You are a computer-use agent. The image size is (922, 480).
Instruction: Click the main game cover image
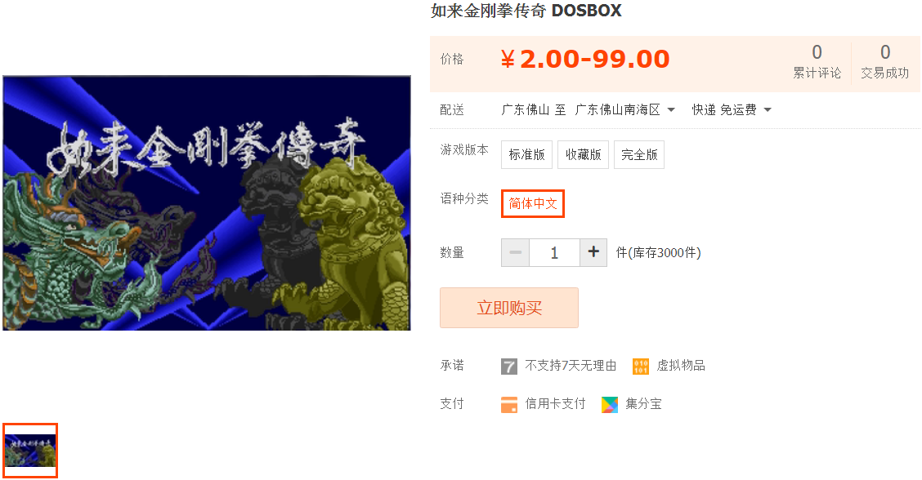tap(207, 203)
